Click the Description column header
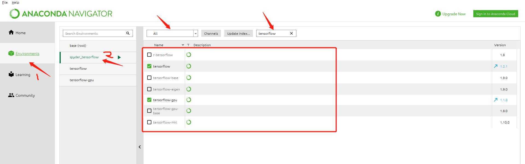The height and width of the screenshot is (164, 525). pos(202,45)
